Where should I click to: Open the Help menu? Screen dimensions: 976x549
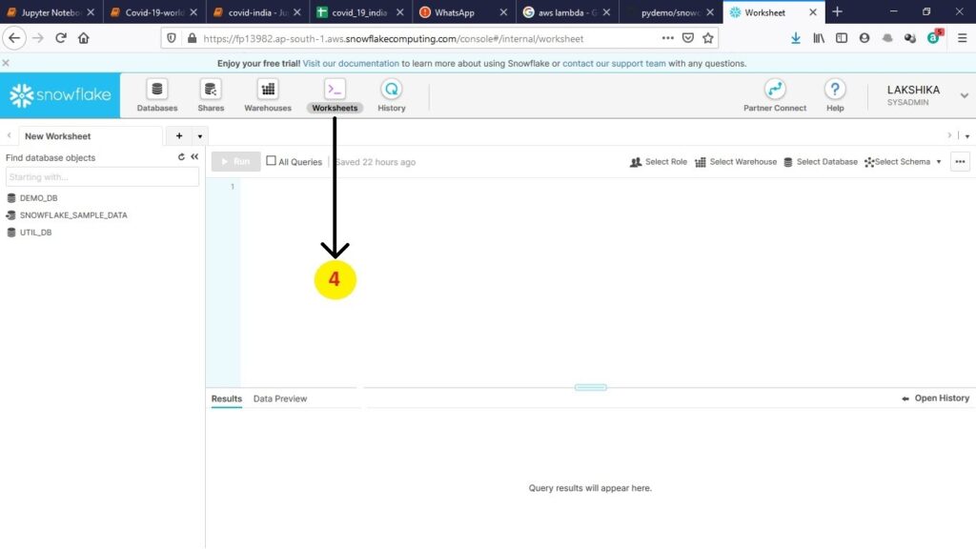pyautogui.click(x=835, y=96)
